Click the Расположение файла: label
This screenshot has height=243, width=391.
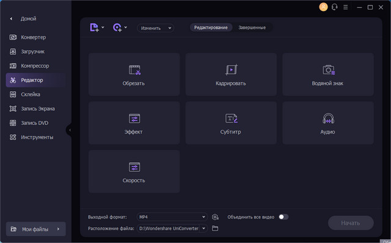tap(111, 228)
